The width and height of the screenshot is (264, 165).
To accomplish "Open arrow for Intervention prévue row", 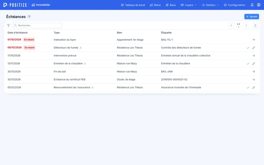I will 253,56.
